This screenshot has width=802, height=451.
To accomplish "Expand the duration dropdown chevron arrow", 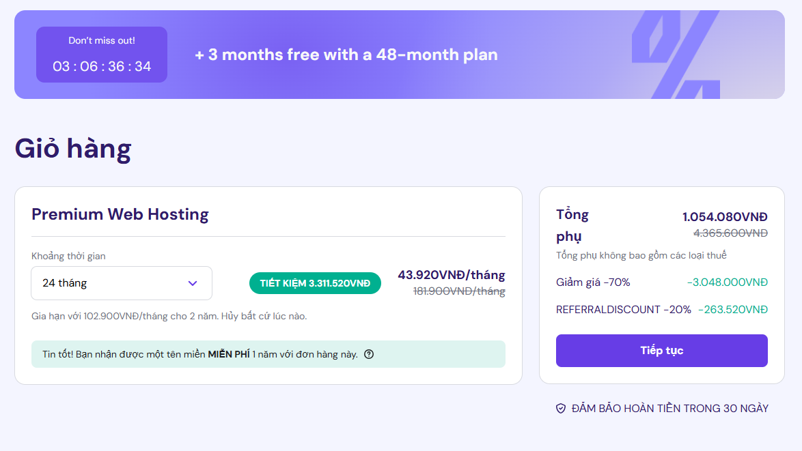I will pos(193,283).
